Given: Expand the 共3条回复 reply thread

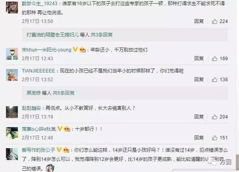Looking at the screenshot, I should (102, 35).
